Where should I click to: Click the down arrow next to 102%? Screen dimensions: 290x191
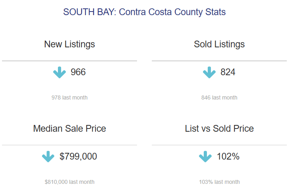(x=205, y=156)
